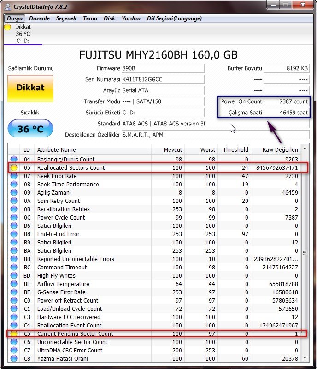Click the Standard field ATA8-ACS
Screen dimensions: 317x369
coord(215,124)
